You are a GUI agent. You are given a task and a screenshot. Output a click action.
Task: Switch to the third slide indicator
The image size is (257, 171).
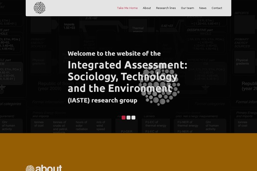(133, 118)
